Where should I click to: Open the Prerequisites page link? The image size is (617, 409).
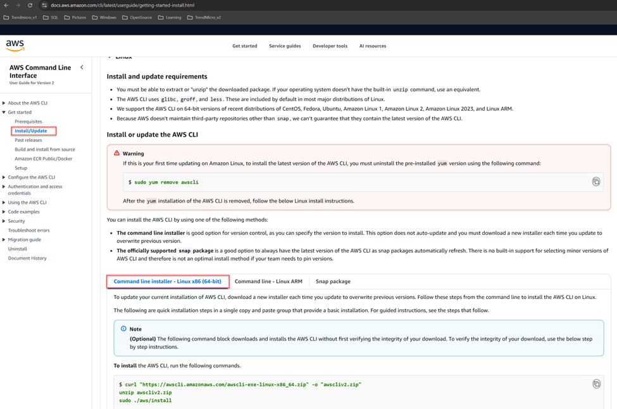point(28,122)
